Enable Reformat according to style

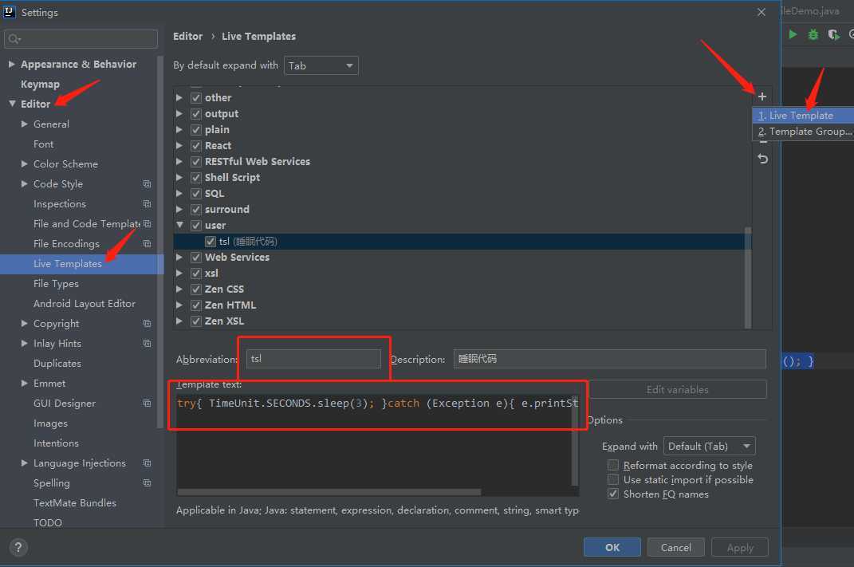(x=613, y=465)
